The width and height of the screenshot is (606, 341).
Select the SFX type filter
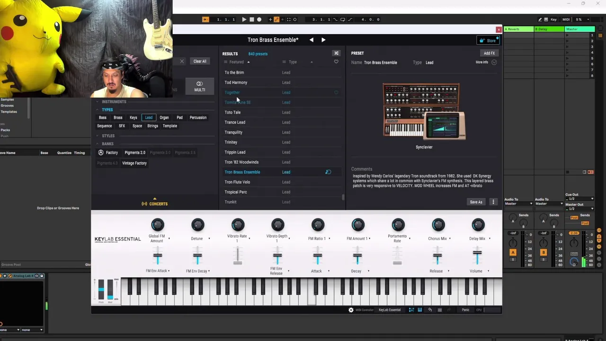[x=122, y=126]
